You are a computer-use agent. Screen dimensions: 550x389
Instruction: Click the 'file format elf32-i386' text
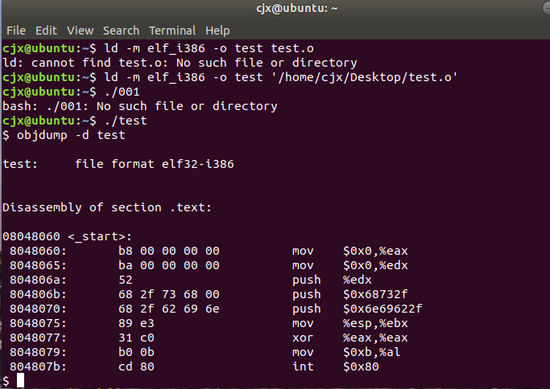pyautogui.click(x=155, y=164)
